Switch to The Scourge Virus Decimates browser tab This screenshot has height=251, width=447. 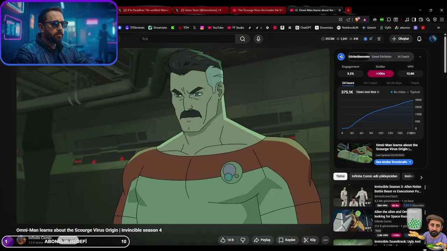258,10
